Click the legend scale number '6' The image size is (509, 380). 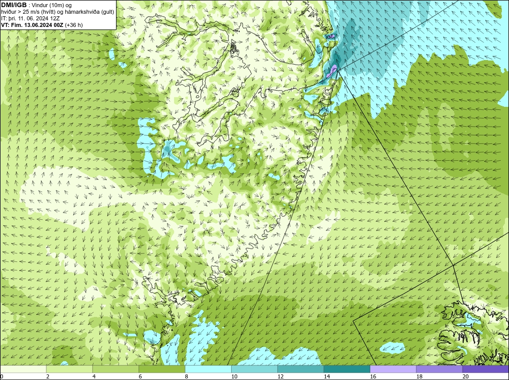(140, 376)
